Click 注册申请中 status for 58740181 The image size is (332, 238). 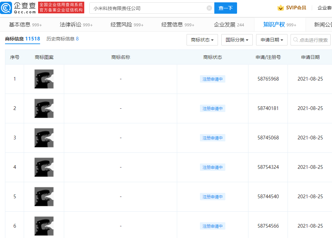(213, 108)
